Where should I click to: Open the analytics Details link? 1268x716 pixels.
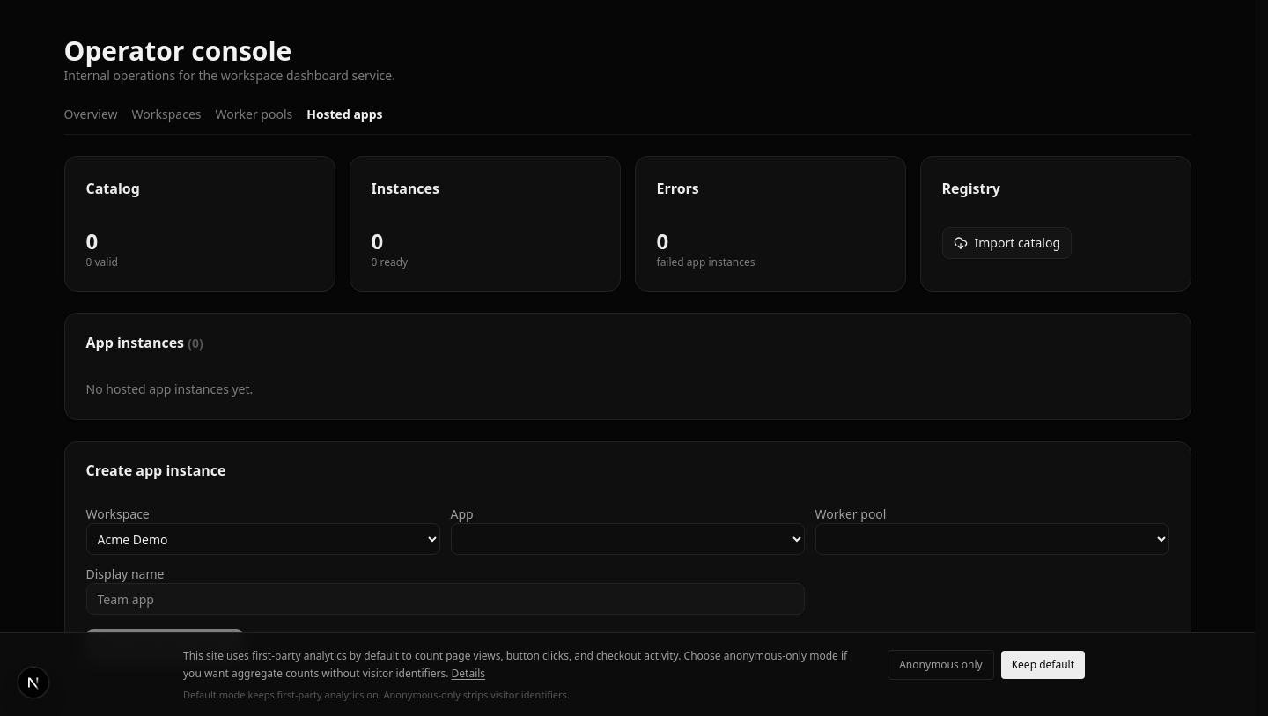coord(468,674)
